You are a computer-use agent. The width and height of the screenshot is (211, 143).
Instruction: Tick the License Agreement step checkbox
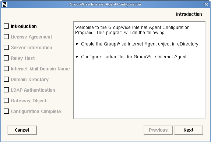pyautogui.click(x=6, y=37)
